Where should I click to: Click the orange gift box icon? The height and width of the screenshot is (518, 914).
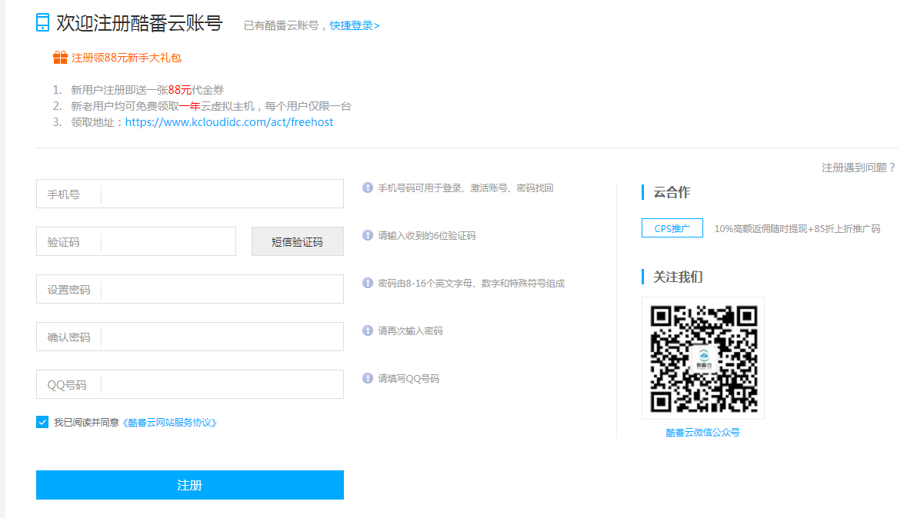60,57
